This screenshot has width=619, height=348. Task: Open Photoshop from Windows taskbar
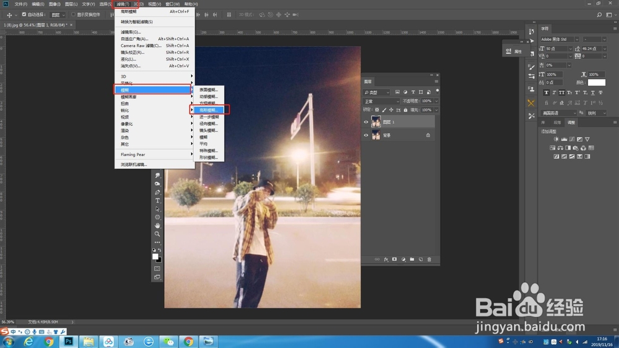click(x=69, y=341)
